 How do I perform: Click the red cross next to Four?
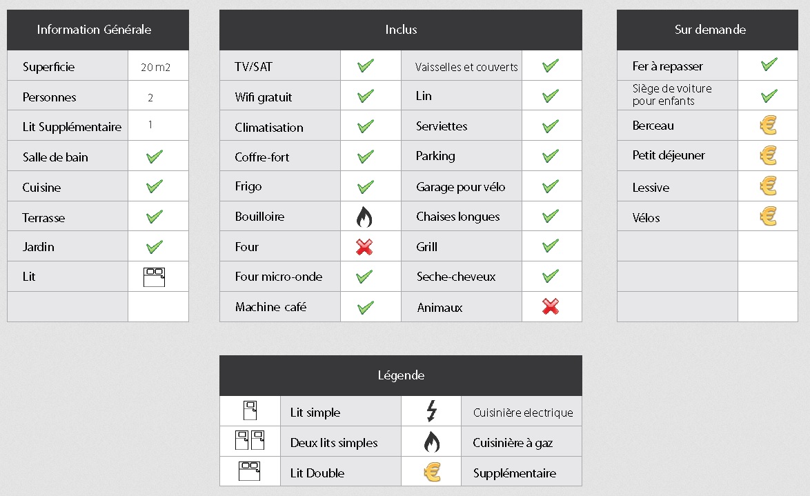pyautogui.click(x=364, y=247)
